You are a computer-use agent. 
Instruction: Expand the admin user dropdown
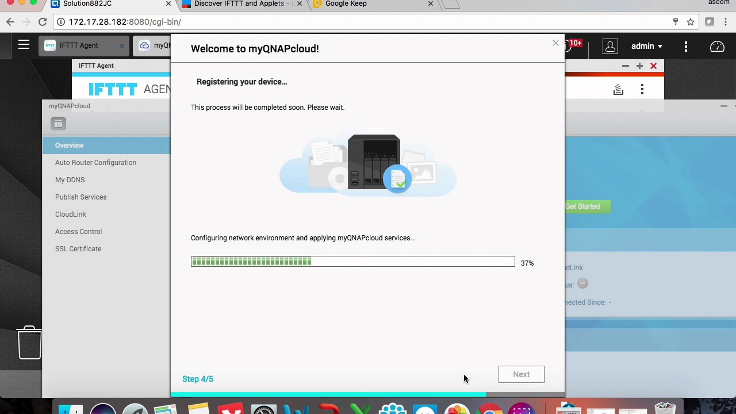click(647, 46)
